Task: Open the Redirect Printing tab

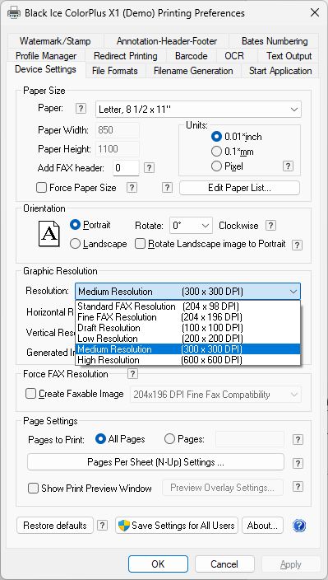Action: pos(126,56)
